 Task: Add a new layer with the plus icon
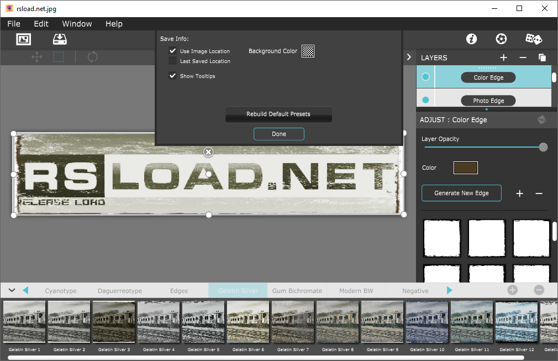[x=503, y=57]
